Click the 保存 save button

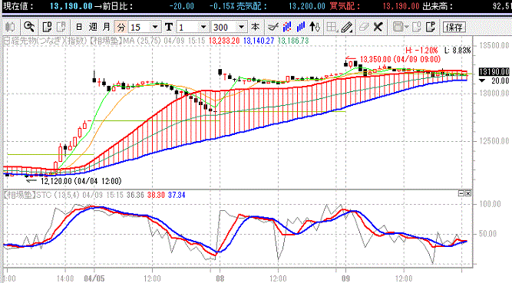click(x=454, y=27)
